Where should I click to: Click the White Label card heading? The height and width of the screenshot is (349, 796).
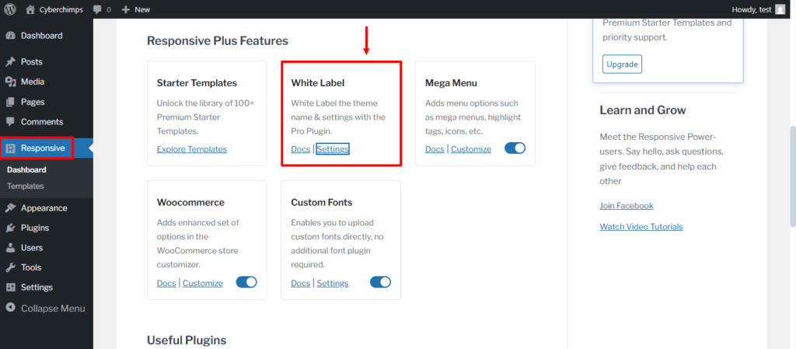coord(318,82)
